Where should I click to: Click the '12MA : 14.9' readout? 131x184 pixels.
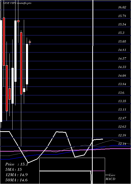[17, 175]
